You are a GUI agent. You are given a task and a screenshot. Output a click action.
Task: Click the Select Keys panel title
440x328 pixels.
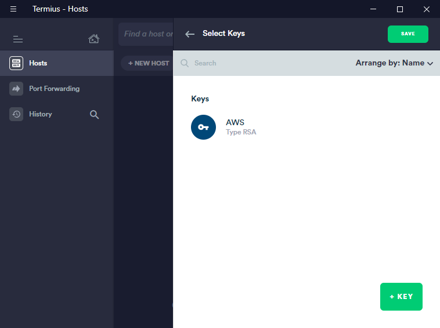(223, 34)
